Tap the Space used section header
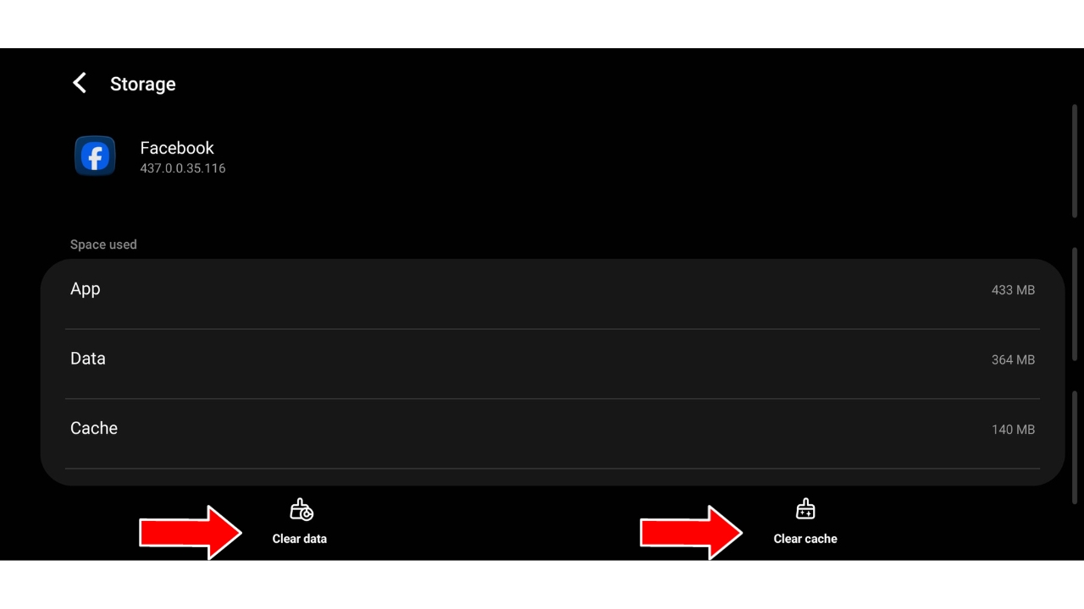 pyautogui.click(x=103, y=244)
